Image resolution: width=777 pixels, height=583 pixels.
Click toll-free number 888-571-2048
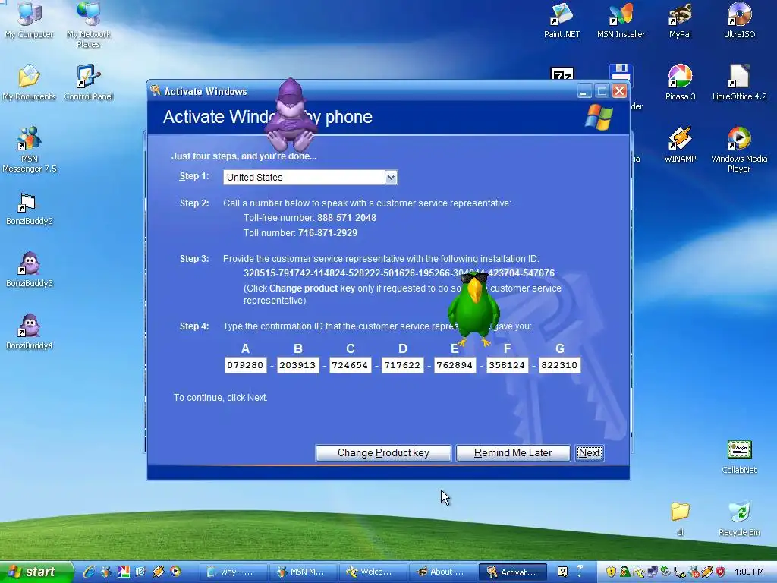click(x=346, y=218)
